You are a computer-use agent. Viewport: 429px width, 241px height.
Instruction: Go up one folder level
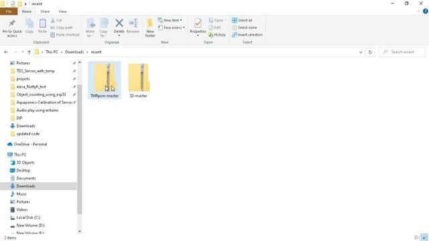tap(29, 52)
